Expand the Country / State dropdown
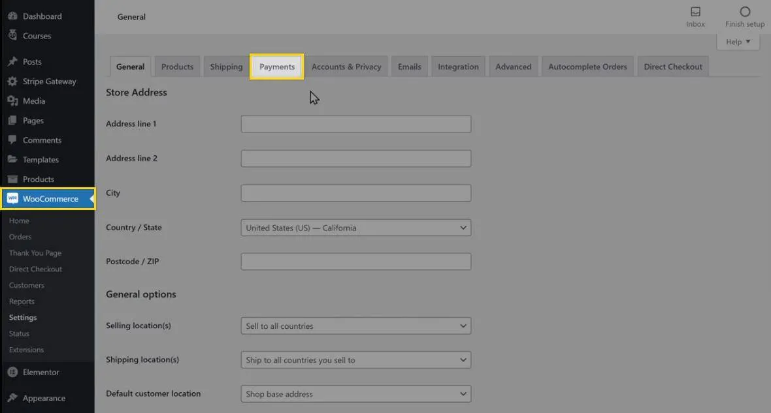This screenshot has width=771, height=413. click(x=355, y=228)
